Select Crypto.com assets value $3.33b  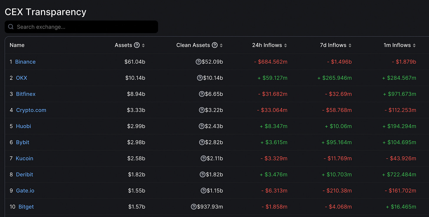click(136, 110)
